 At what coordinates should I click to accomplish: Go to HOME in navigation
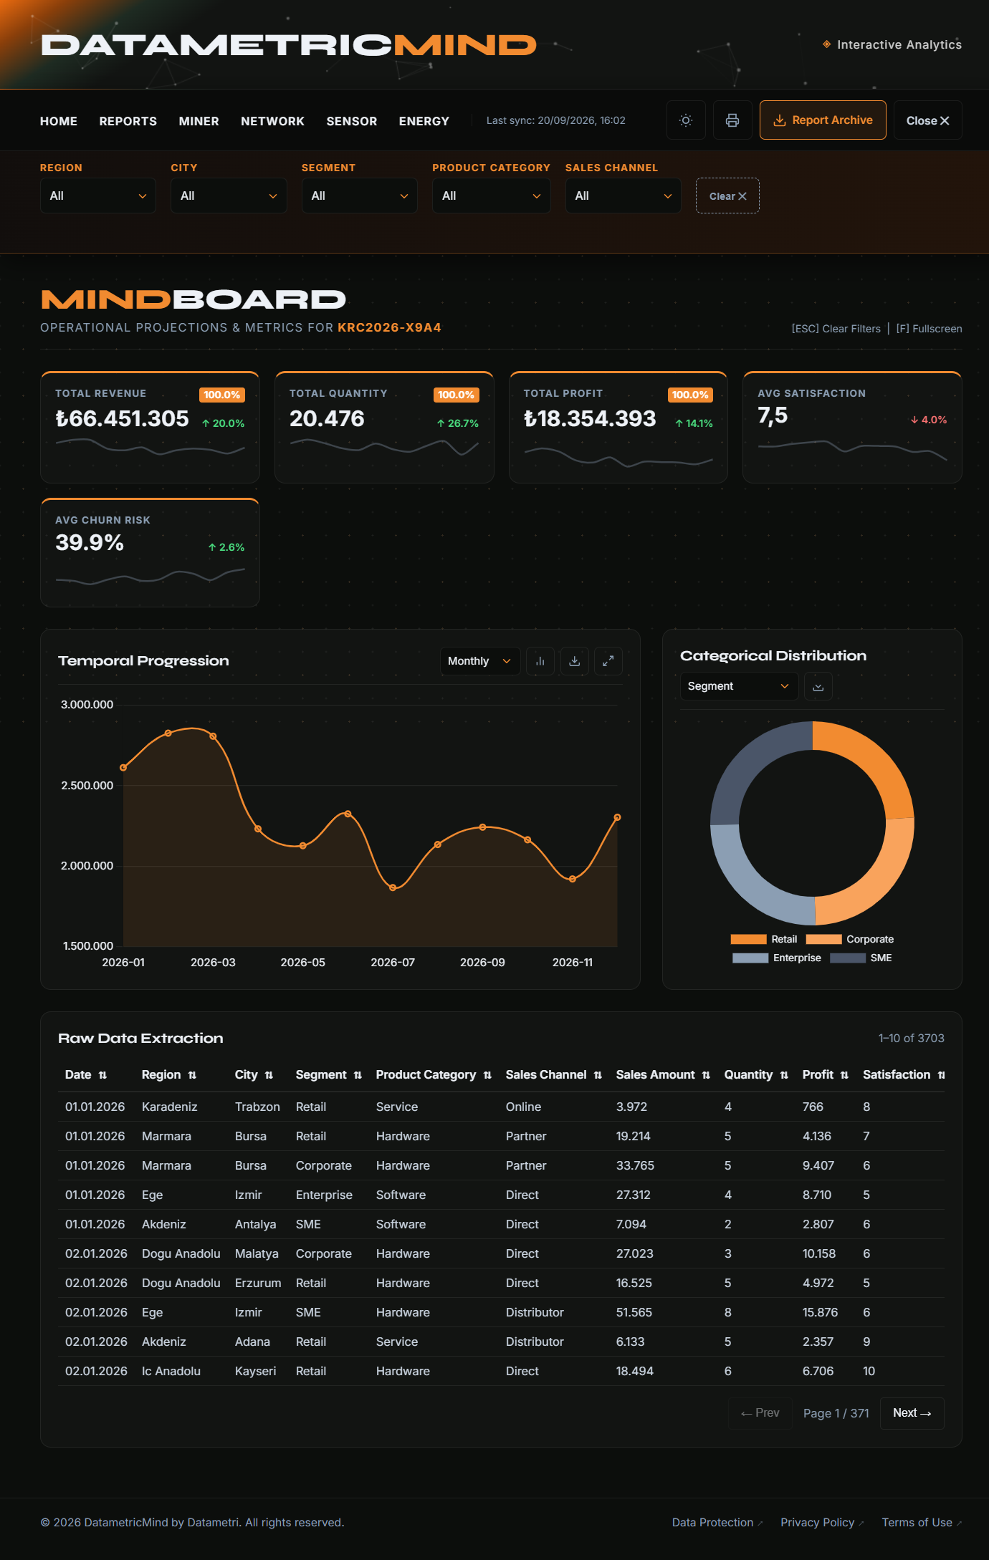click(x=59, y=121)
